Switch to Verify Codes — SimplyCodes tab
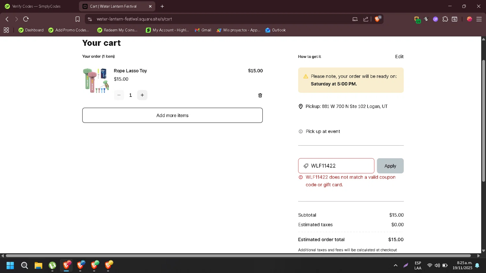This screenshot has width=486, height=273. (36, 6)
